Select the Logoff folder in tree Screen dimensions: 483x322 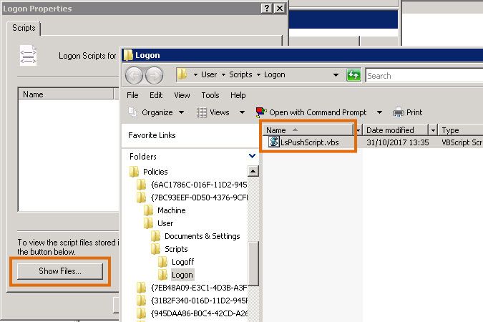click(x=182, y=262)
